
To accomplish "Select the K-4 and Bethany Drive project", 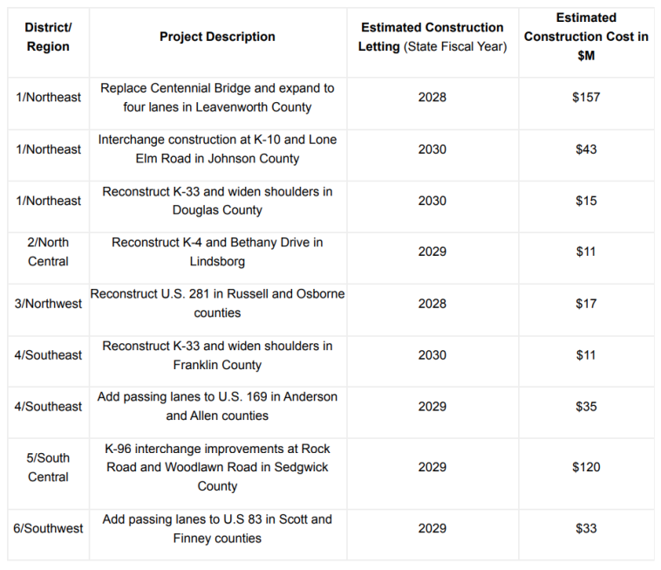I will [x=217, y=251].
